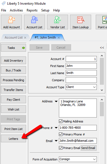Open the Form of Acquisition dropdown
Viewport: 107px width, 164px height.
coord(94,159)
